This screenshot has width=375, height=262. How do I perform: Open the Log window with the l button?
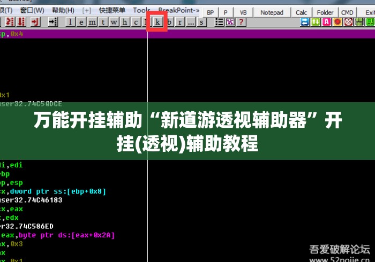click(x=70, y=22)
